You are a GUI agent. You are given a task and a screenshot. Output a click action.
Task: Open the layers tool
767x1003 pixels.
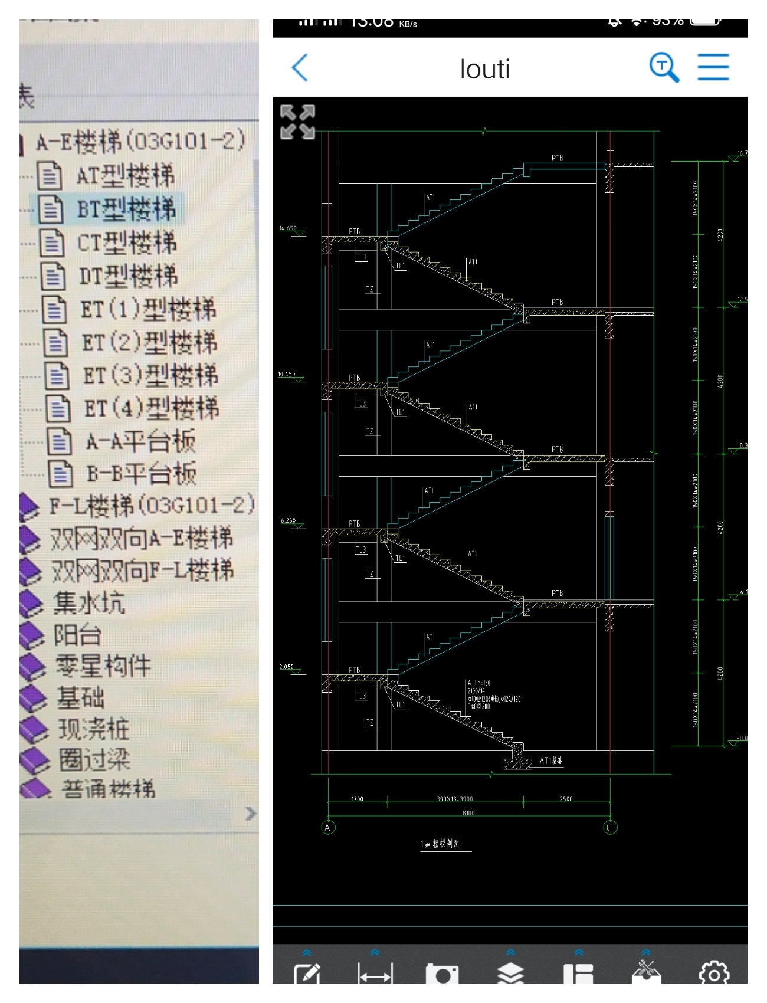coord(511,973)
